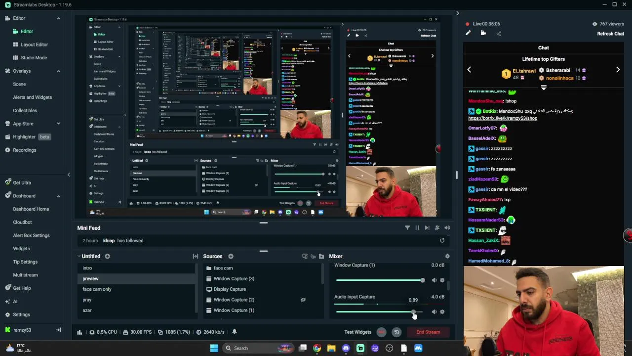The width and height of the screenshot is (632, 356).
Task: Edit stream info with the pencil icon
Action: tap(468, 33)
